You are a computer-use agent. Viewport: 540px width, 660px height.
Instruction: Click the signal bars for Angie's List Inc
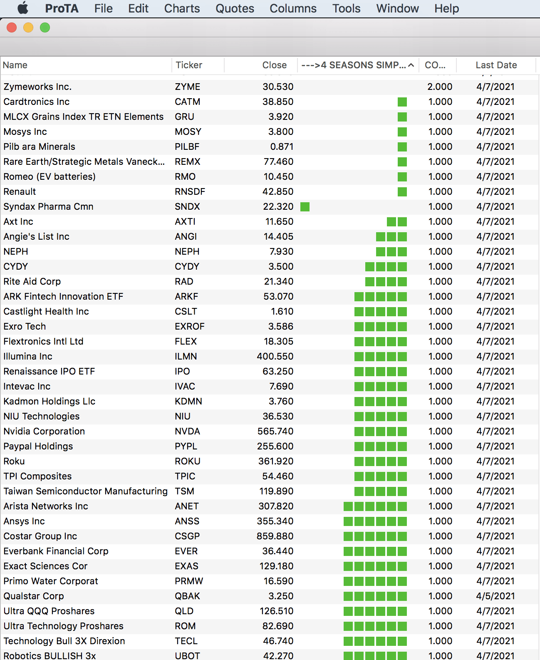pos(391,237)
